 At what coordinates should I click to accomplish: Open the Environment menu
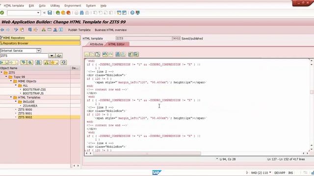tap(73, 5)
